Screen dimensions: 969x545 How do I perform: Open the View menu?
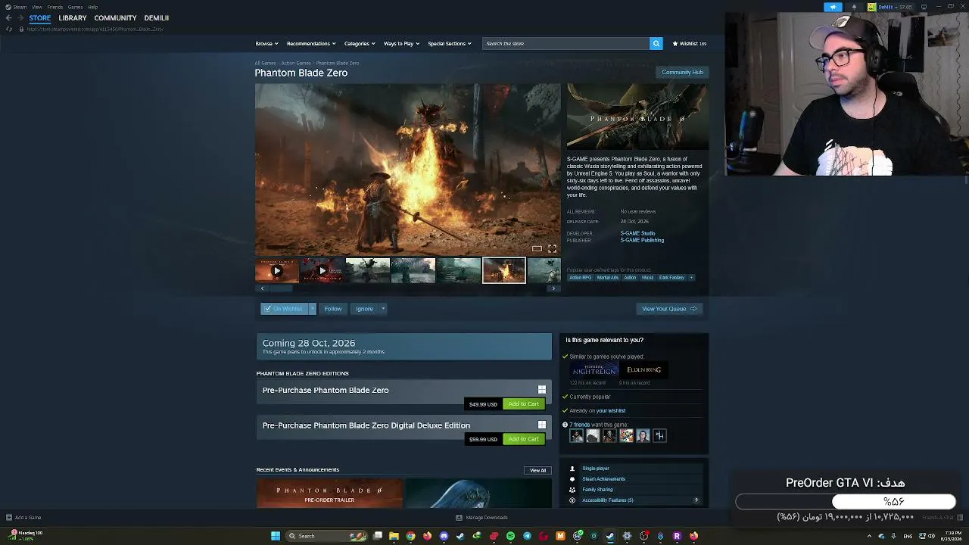coord(36,7)
